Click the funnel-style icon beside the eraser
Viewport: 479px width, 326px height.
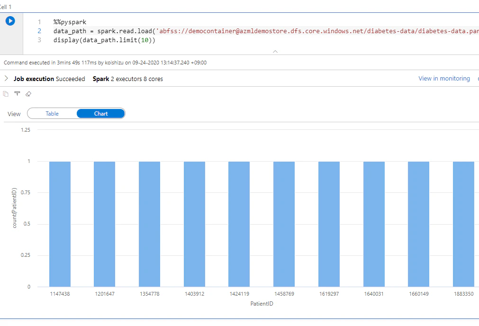[17, 94]
